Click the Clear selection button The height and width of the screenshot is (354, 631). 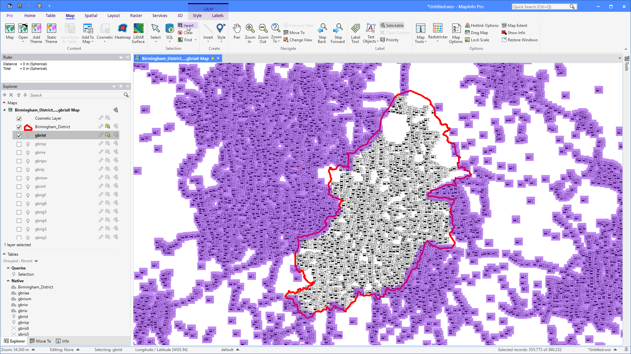point(185,32)
